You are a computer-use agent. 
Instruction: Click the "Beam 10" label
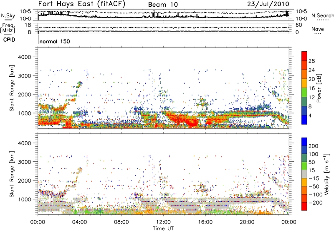click(x=163, y=5)
